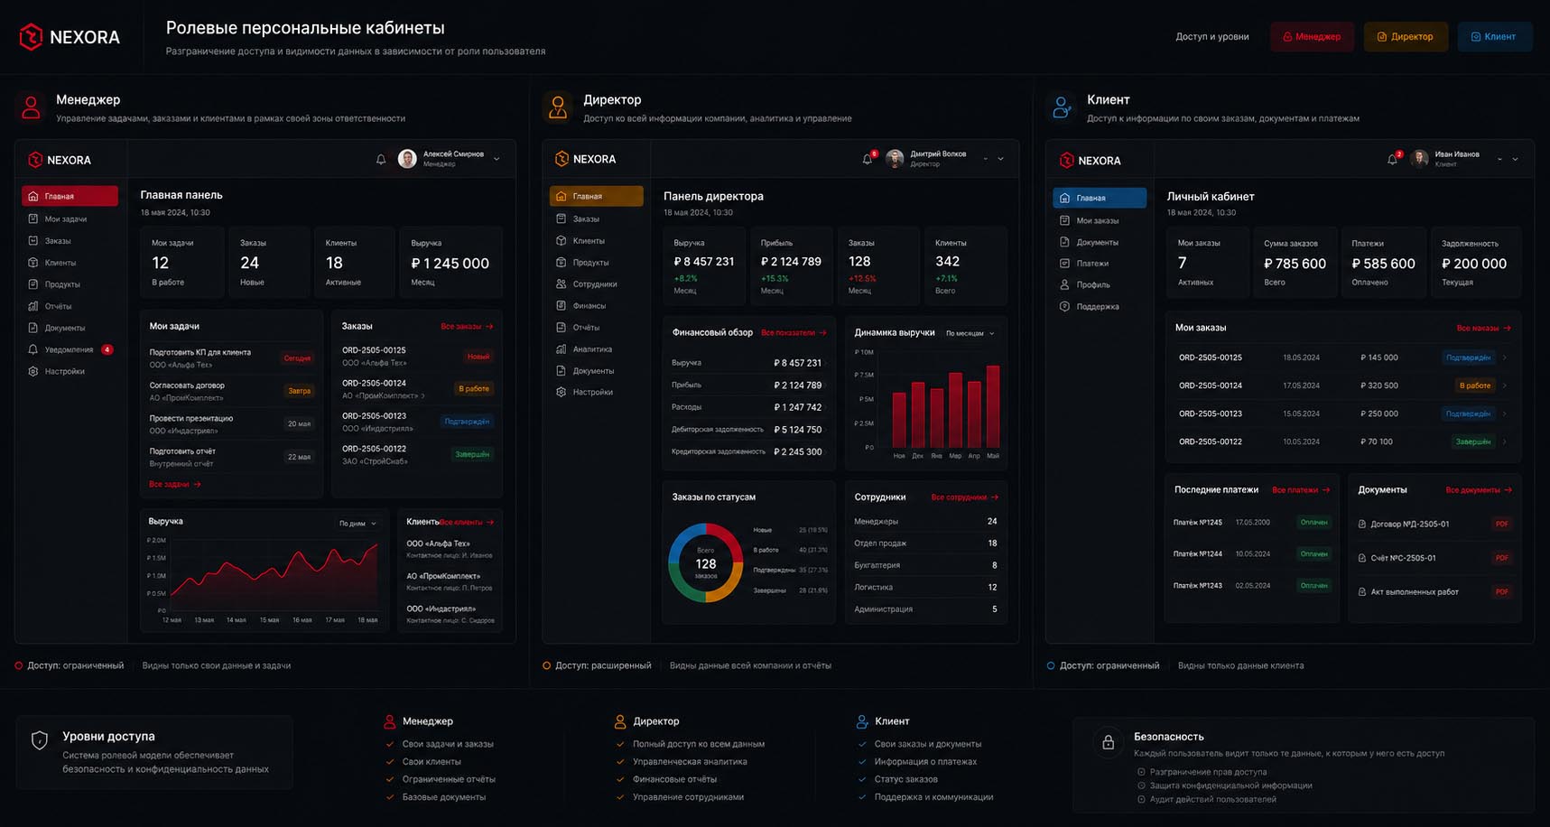Click the NEXORA logo in the top header
The height and width of the screenshot is (827, 1550).
(70, 37)
